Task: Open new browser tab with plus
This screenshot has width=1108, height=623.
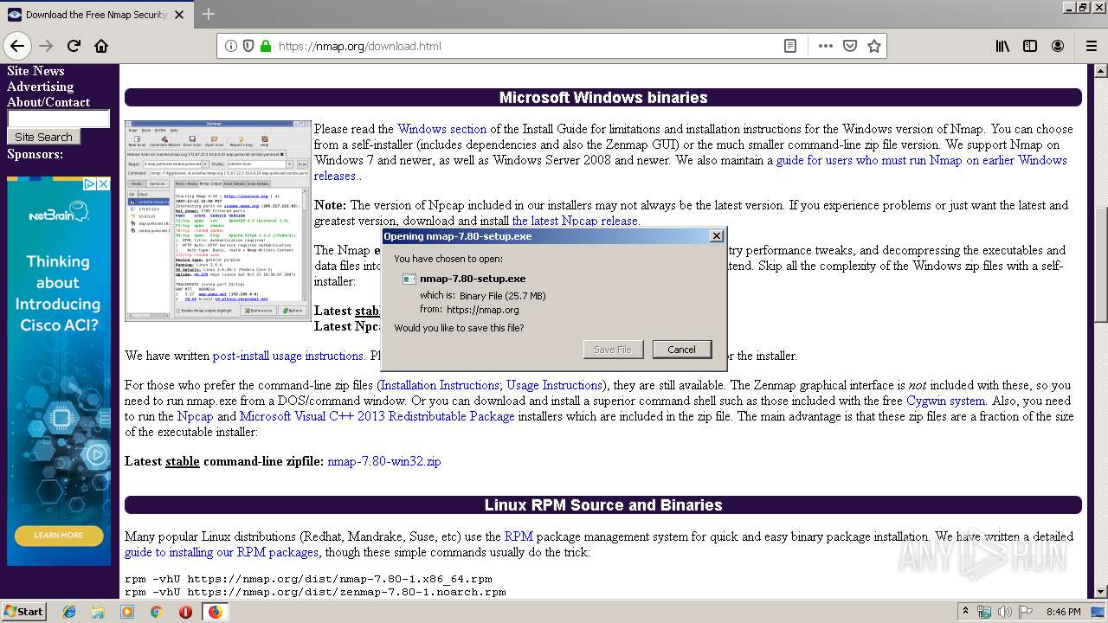Action: pyautogui.click(x=209, y=14)
